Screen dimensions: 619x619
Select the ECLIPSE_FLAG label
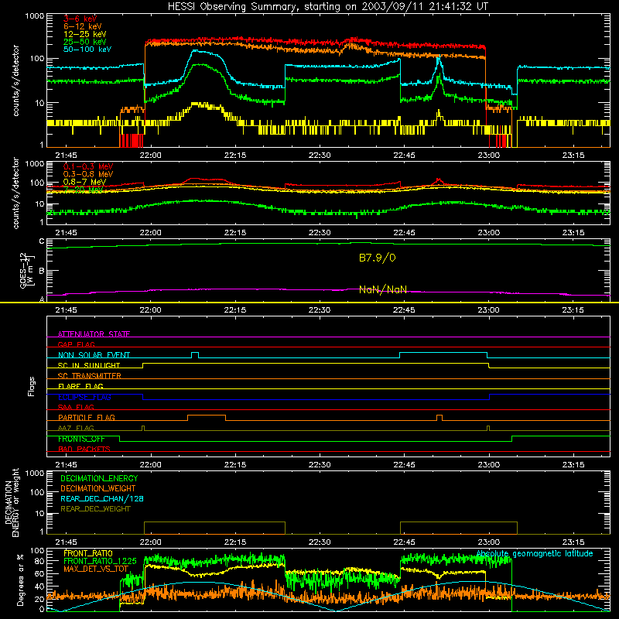(x=84, y=397)
